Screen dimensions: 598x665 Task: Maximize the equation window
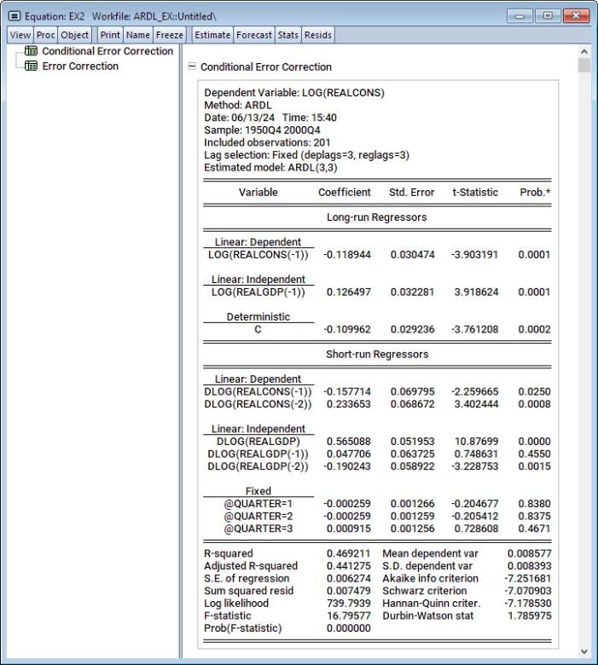tap(544, 14)
